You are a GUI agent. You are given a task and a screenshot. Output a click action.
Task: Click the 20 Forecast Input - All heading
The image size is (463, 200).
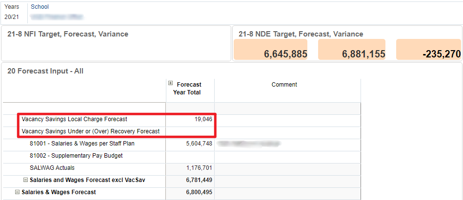45,71
